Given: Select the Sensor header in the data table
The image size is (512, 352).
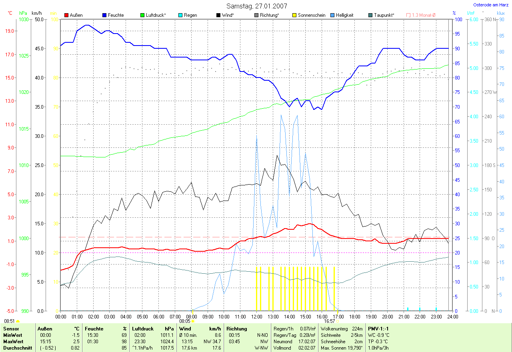Looking at the screenshot, I should click(x=12, y=328).
